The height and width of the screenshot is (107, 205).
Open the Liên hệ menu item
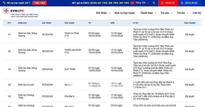point(197,13)
